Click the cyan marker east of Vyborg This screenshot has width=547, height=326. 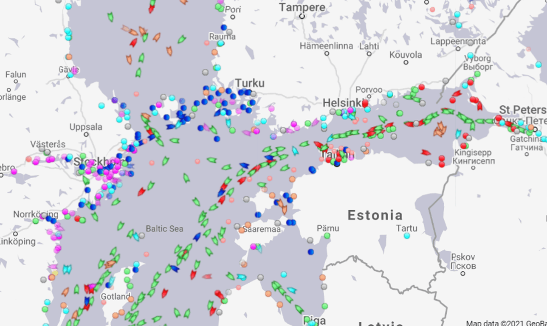pos(539,65)
